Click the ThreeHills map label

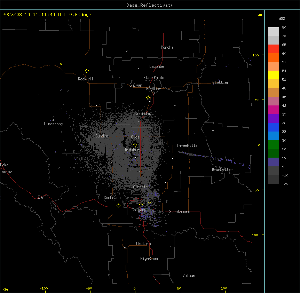pos(187,145)
